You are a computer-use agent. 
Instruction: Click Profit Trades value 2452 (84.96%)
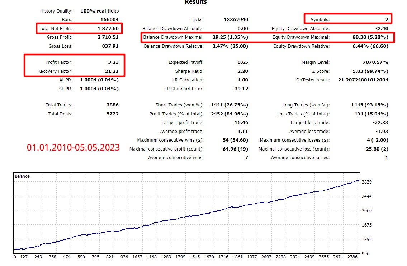229,114
